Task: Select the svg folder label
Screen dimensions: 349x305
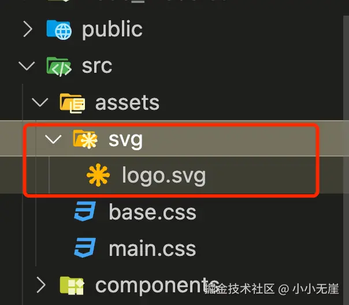Action: click(x=125, y=140)
